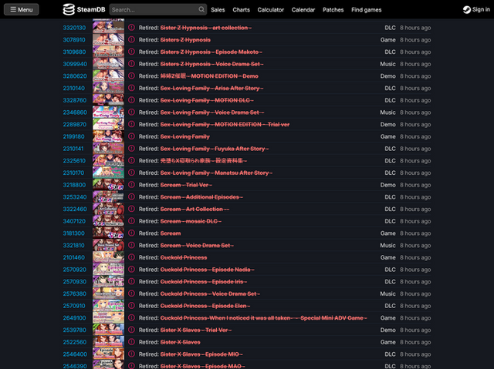
Task: Open the Sales nav item
Action: point(218,10)
